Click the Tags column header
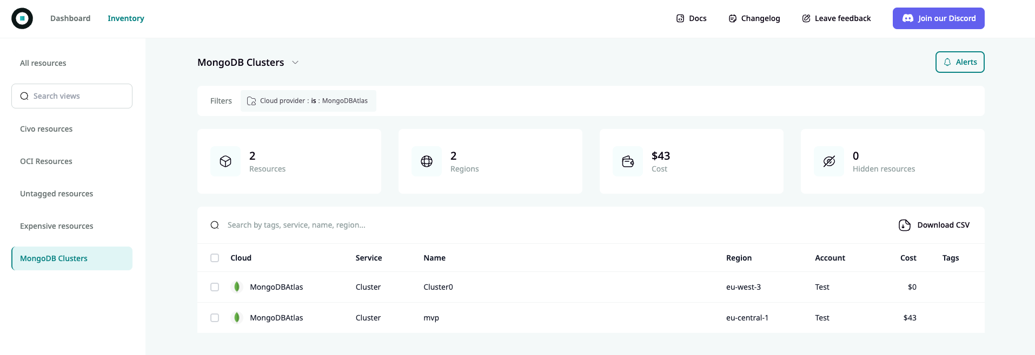1035x355 pixels. (x=951, y=258)
